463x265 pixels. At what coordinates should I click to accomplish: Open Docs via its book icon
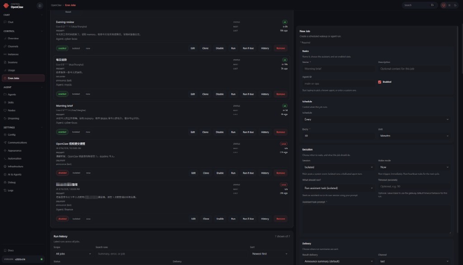(5, 251)
